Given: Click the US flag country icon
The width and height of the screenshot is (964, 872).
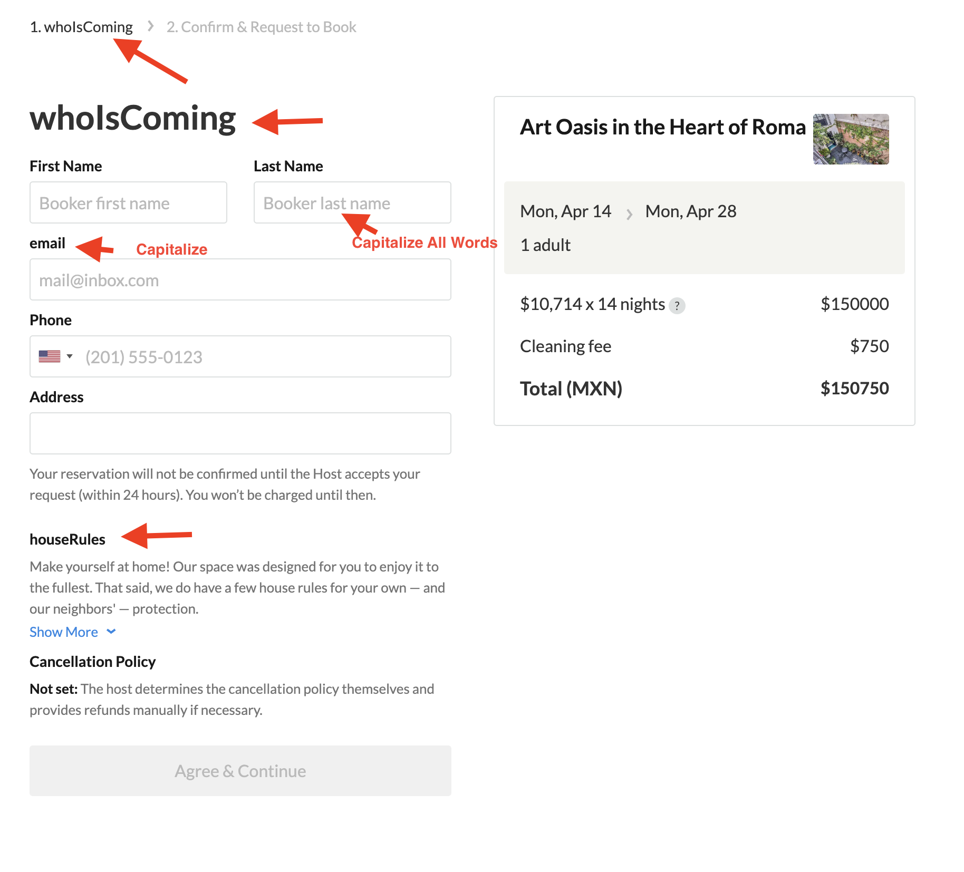Looking at the screenshot, I should [50, 357].
